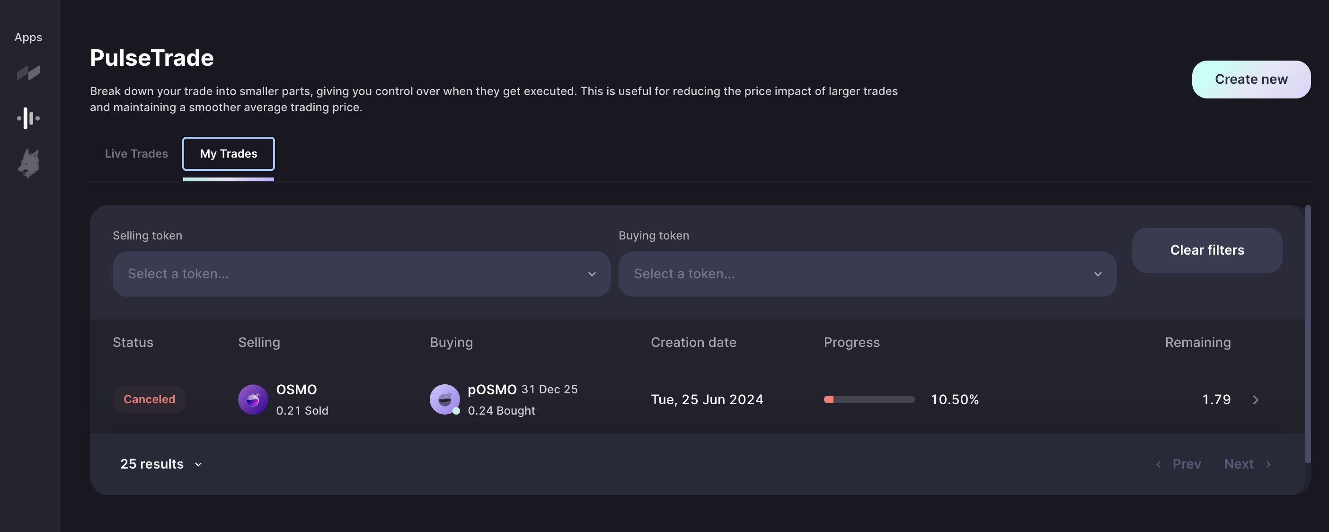Click the Selling column header
This screenshot has width=1329, height=532.
tap(259, 342)
